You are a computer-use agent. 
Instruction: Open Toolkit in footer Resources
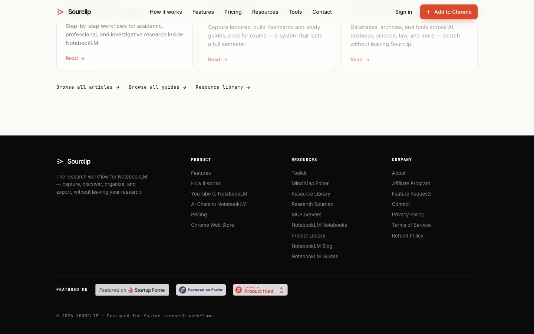tap(299, 173)
